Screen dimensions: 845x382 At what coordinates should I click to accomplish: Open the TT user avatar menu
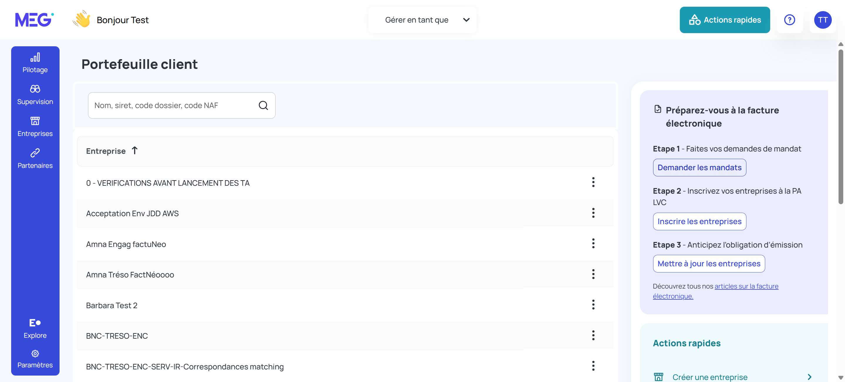(x=822, y=20)
